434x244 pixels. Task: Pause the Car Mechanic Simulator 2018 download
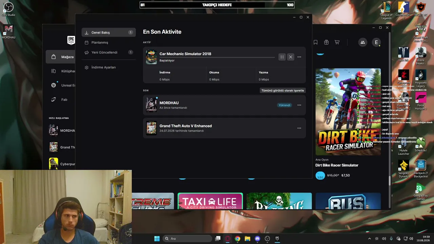(282, 57)
